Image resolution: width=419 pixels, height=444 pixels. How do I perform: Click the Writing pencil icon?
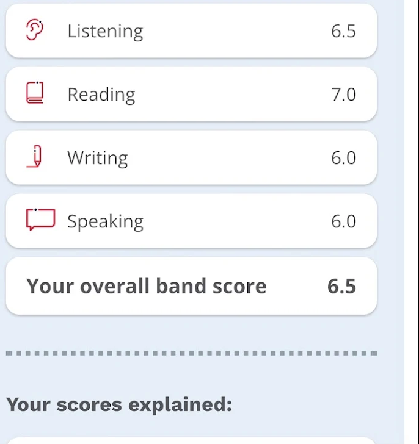tap(35, 157)
